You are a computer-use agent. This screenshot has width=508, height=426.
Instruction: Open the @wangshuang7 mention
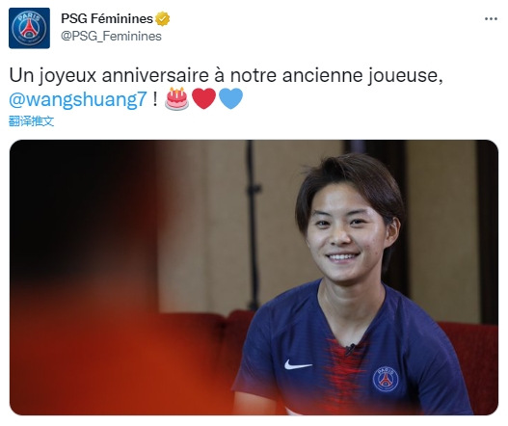[78, 99]
